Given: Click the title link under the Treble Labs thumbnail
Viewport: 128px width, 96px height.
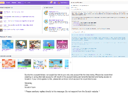Looking at the screenshot, I should click(x=61, y=49).
